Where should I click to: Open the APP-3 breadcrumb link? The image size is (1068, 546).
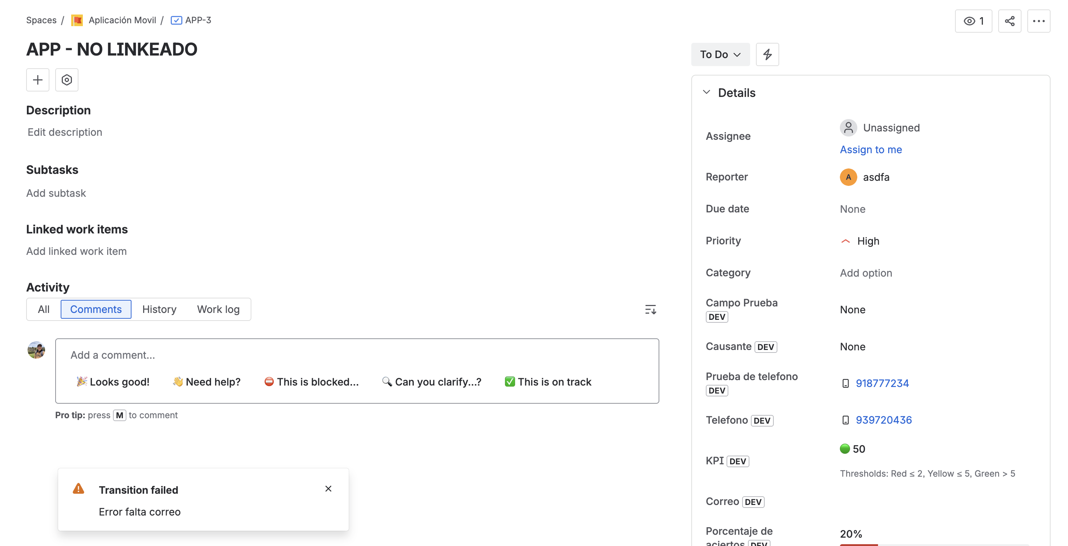click(x=198, y=20)
